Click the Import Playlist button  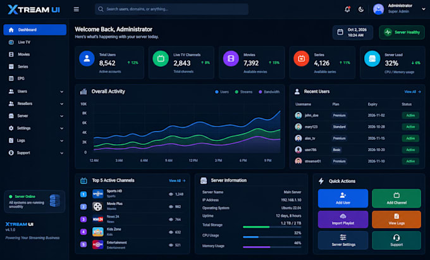tap(343, 220)
